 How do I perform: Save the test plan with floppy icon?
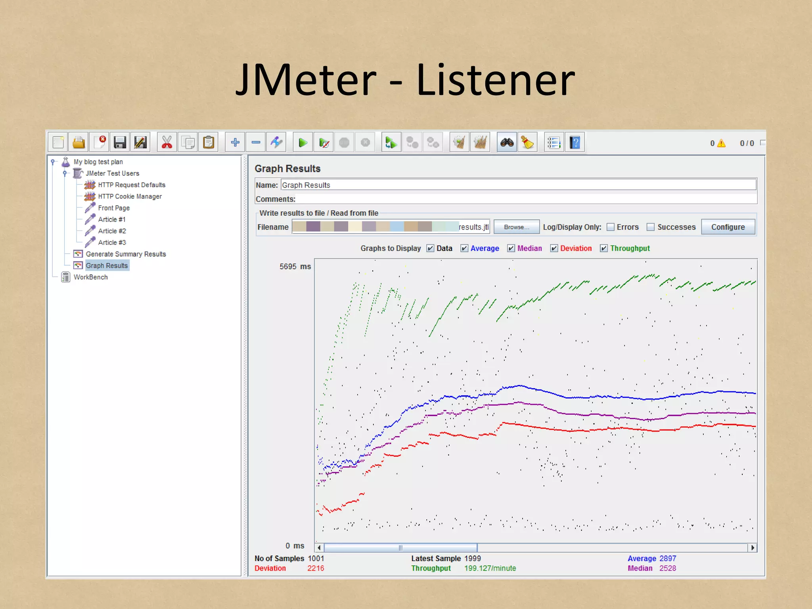coord(120,142)
